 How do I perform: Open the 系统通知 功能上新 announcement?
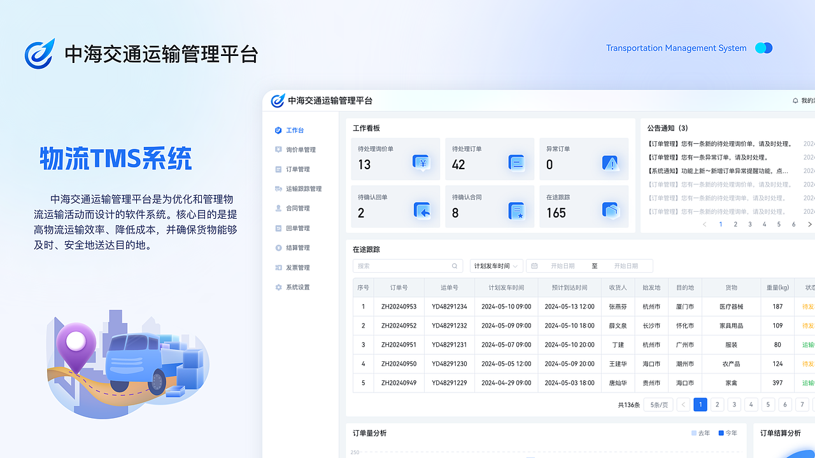click(x=718, y=171)
